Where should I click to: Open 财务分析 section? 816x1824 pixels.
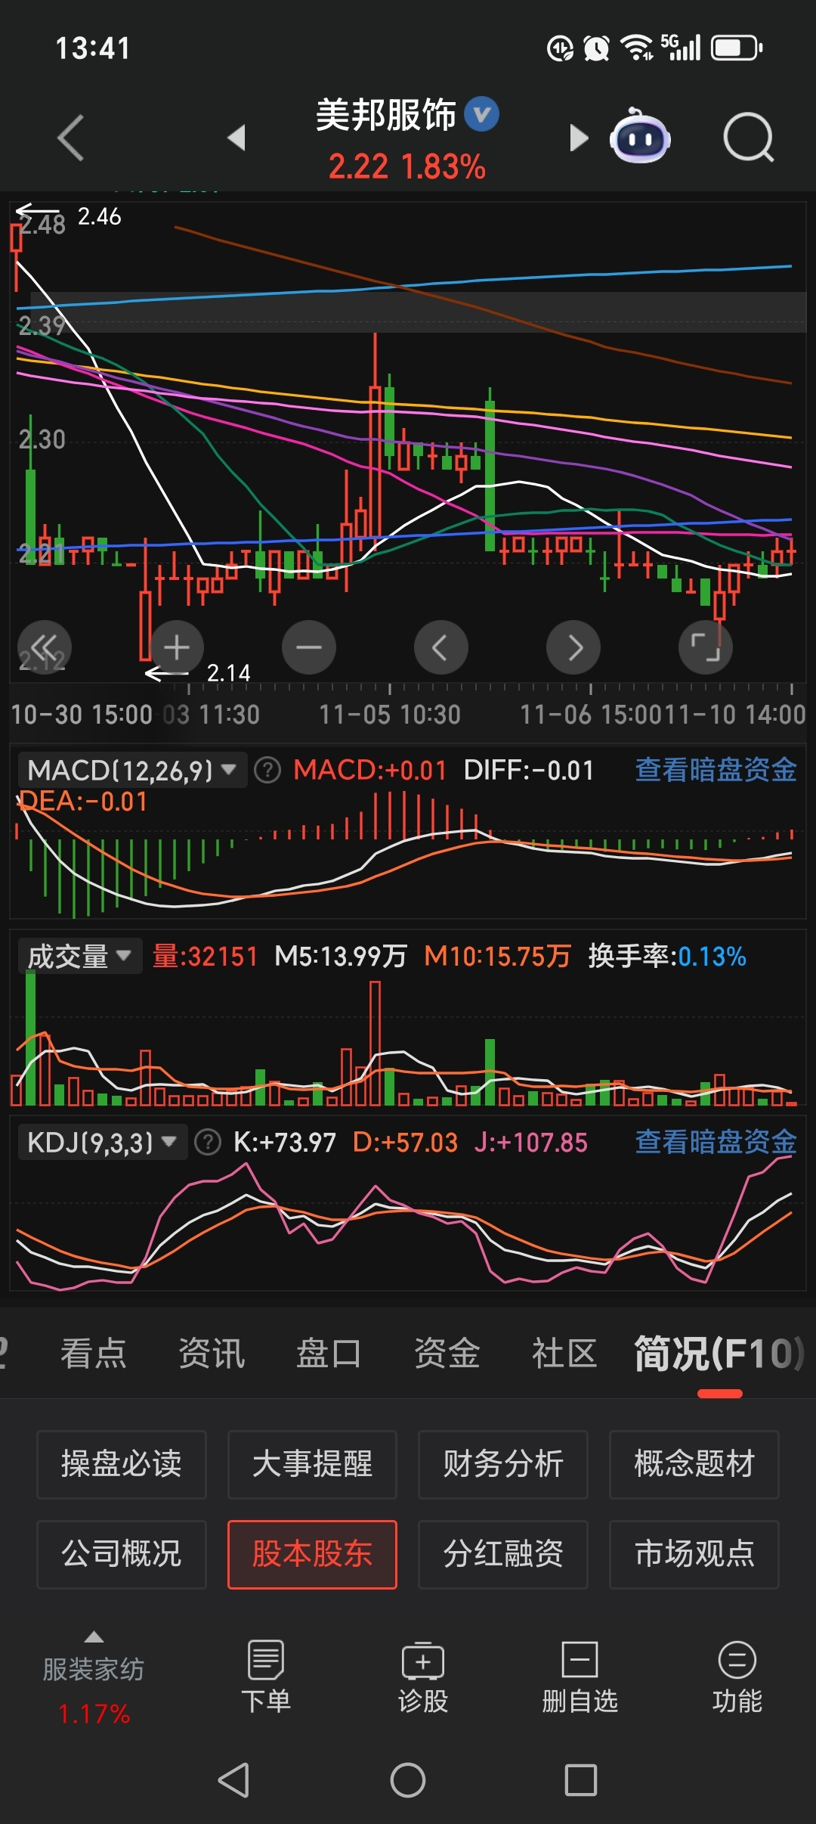pyautogui.click(x=503, y=1464)
